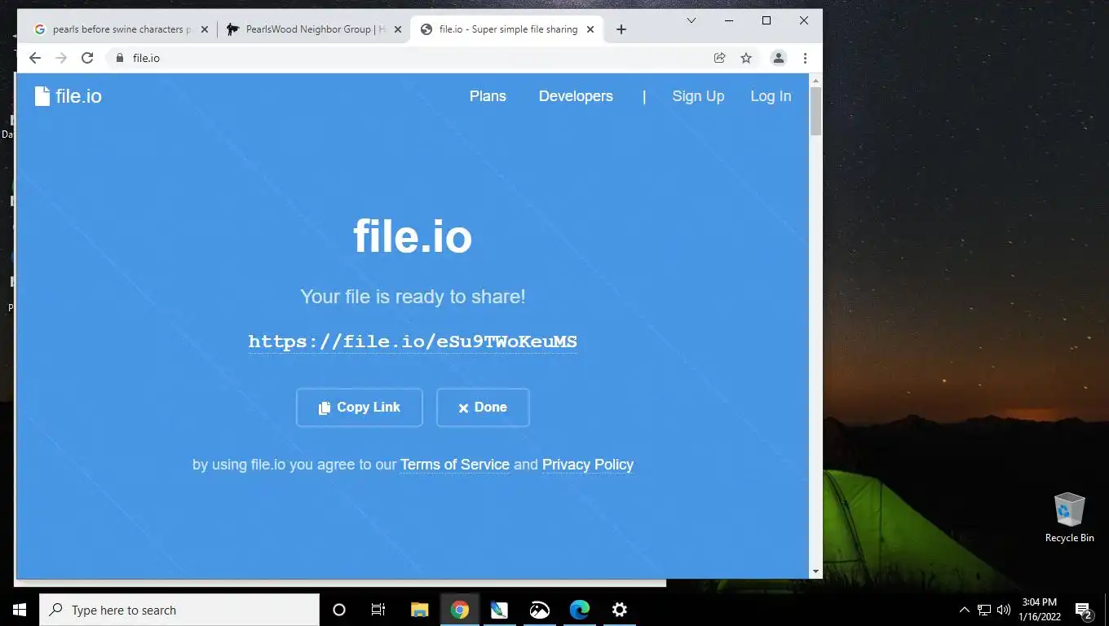Copy the share link with Copy Link
Viewport: 1109px width, 626px height.
click(360, 408)
